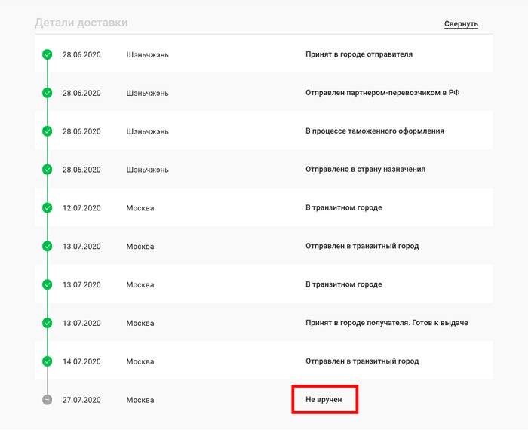
Task: Select Шэньчжэнь in "В процессе таможенного оформления" row
Action: pyautogui.click(x=148, y=131)
